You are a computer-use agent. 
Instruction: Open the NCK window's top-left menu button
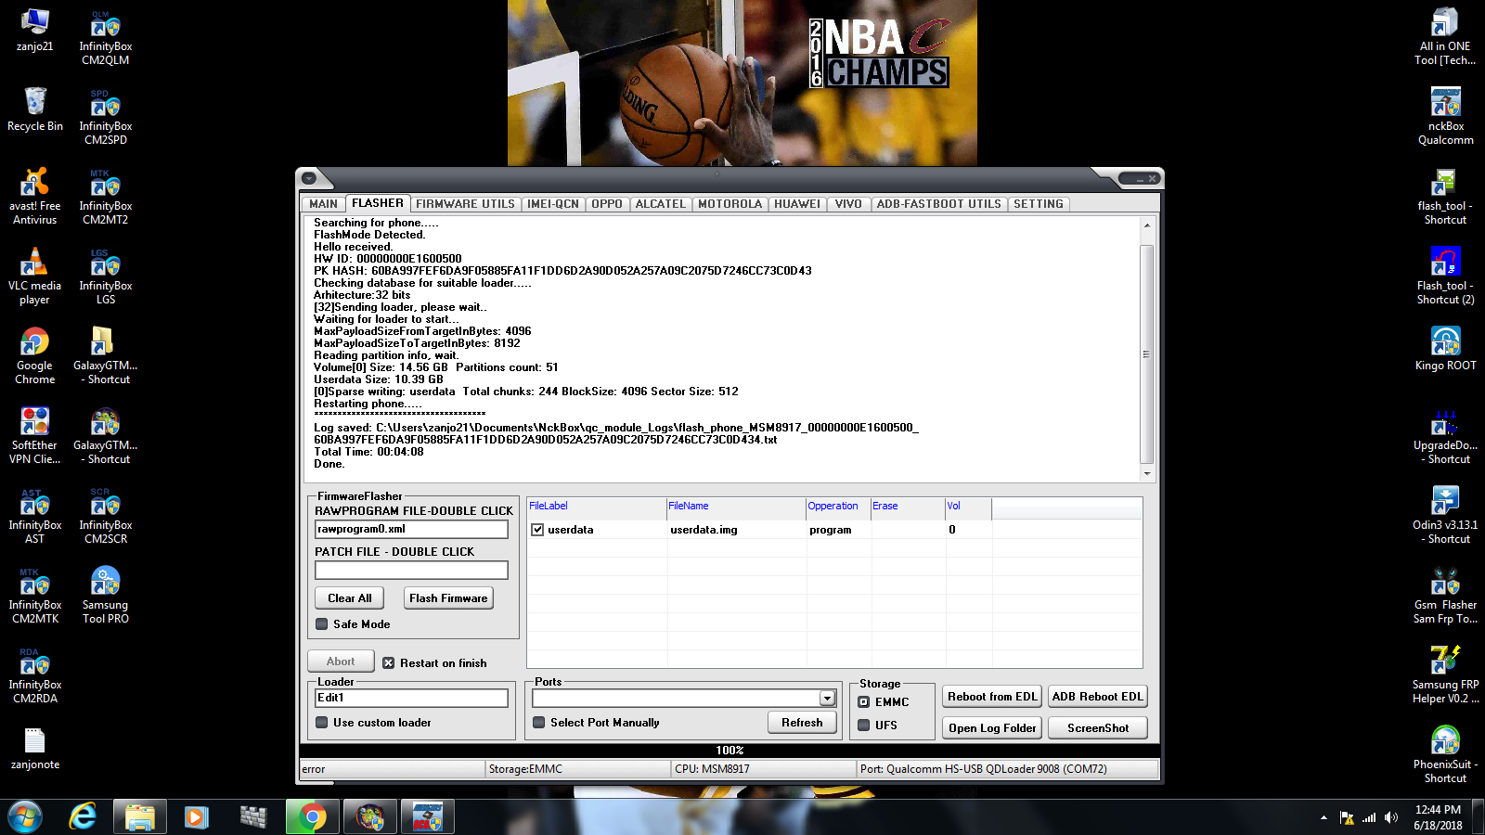pyautogui.click(x=310, y=178)
